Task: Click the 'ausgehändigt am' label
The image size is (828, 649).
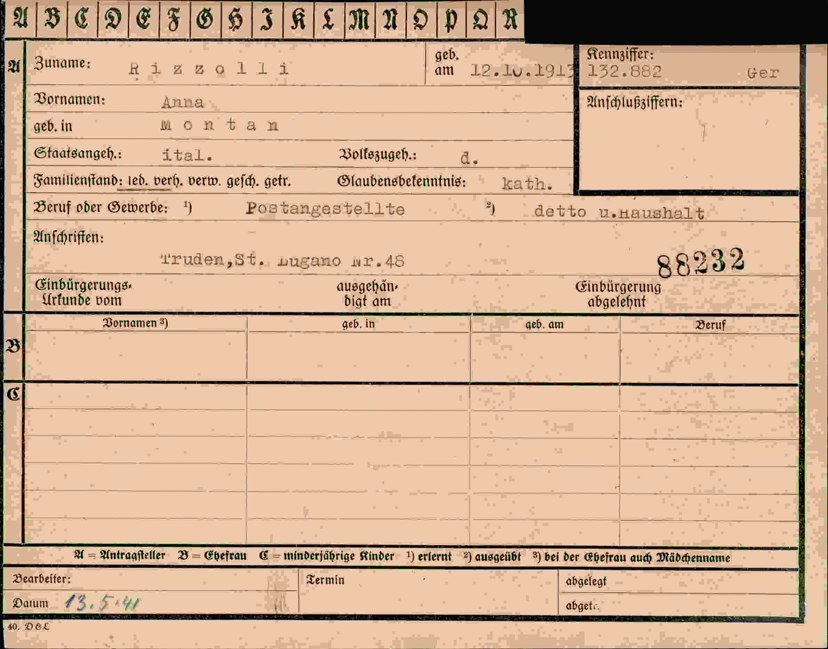Action: tap(367, 294)
